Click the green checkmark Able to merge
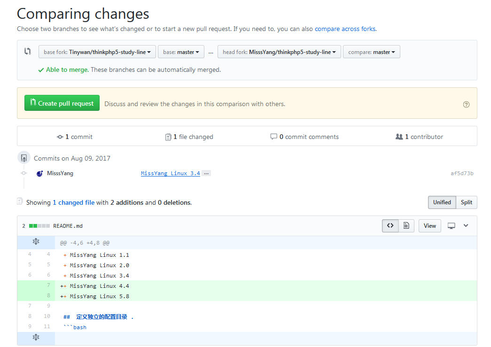The image size is (491, 347). (x=41, y=70)
